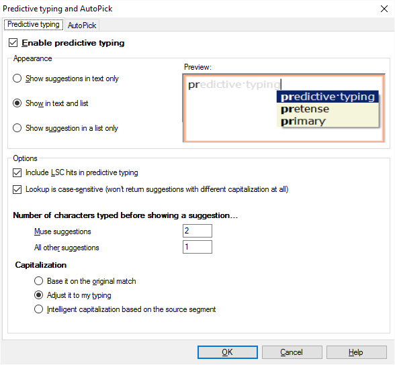Click the Cancel button
This screenshot has width=395, height=365.
coord(292,352)
